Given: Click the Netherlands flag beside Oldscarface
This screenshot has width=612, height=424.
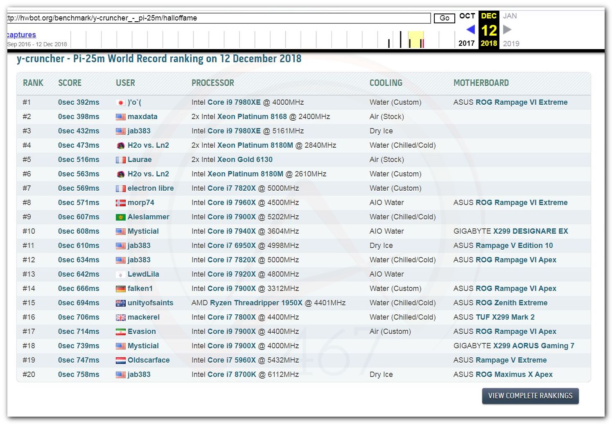Looking at the screenshot, I should (120, 361).
